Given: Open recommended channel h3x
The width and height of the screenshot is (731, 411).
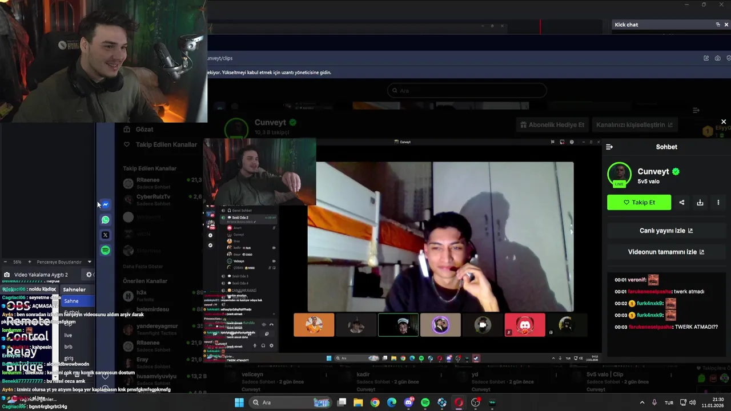Looking at the screenshot, I should pyautogui.click(x=162, y=295).
